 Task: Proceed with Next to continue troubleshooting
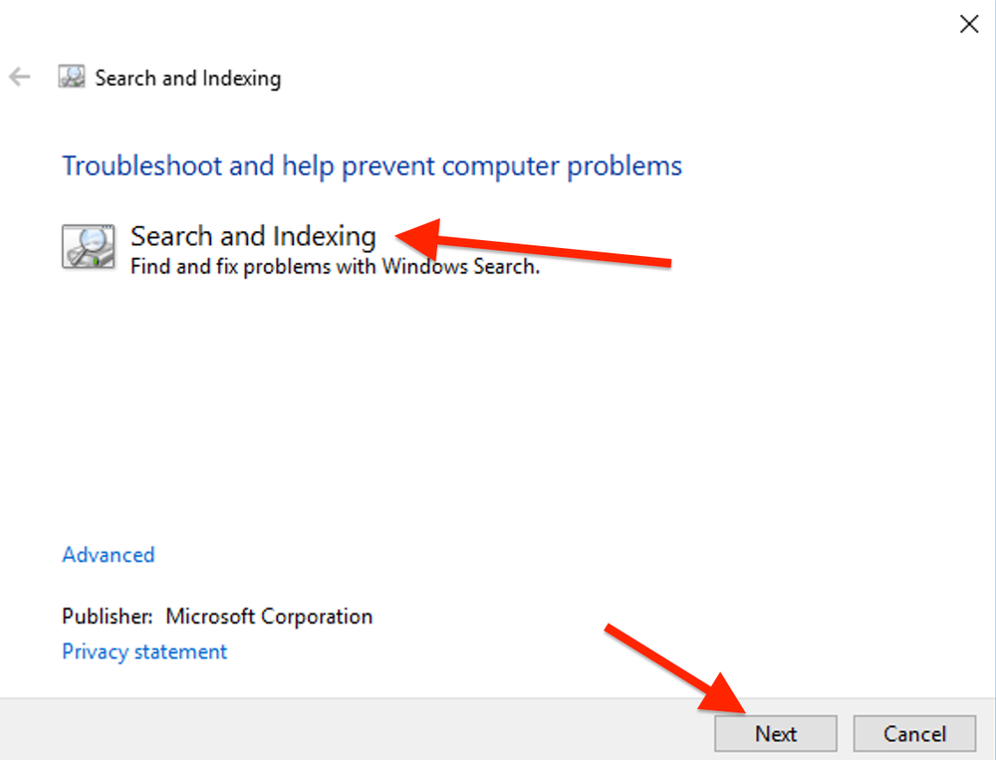tap(775, 733)
